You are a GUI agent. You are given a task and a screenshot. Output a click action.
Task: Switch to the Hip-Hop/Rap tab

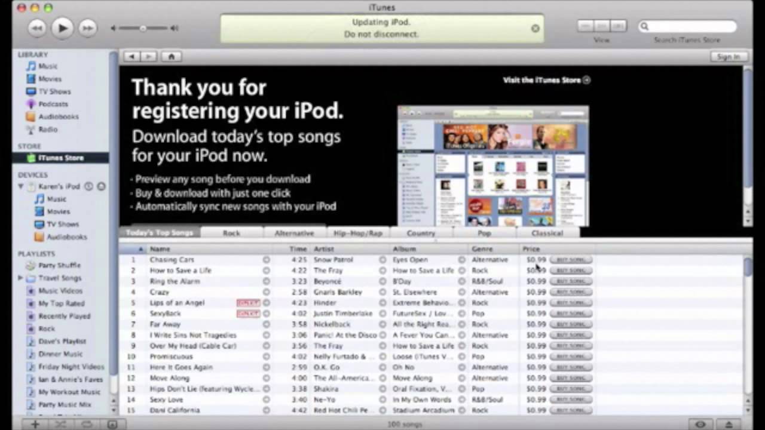point(358,233)
